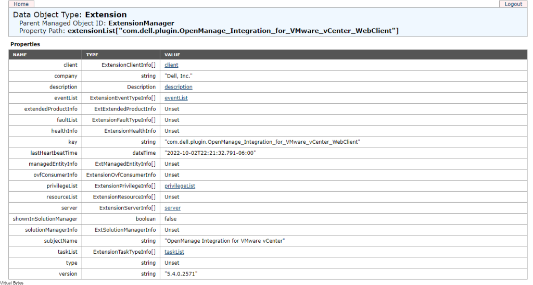The image size is (533, 285).
Task: Click the company value "Dell, Inc."
Action: click(179, 76)
